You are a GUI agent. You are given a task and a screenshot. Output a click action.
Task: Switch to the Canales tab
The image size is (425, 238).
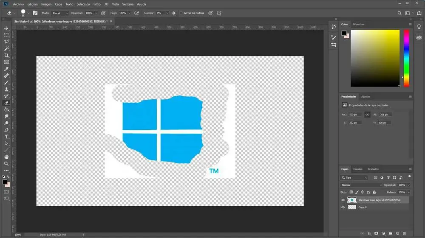[x=357, y=169]
